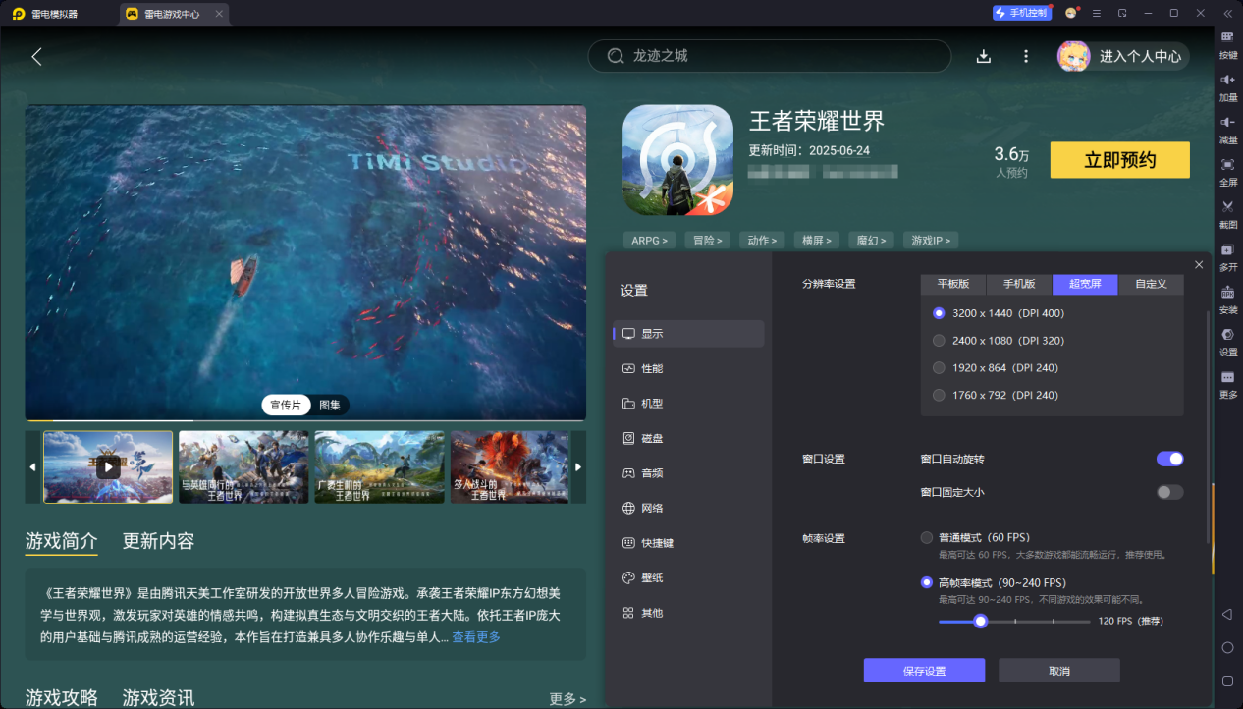Viewport: 1243px width, 709px height.
Task: Choose 普通模式 (60 FPS) radio button
Action: (x=927, y=537)
